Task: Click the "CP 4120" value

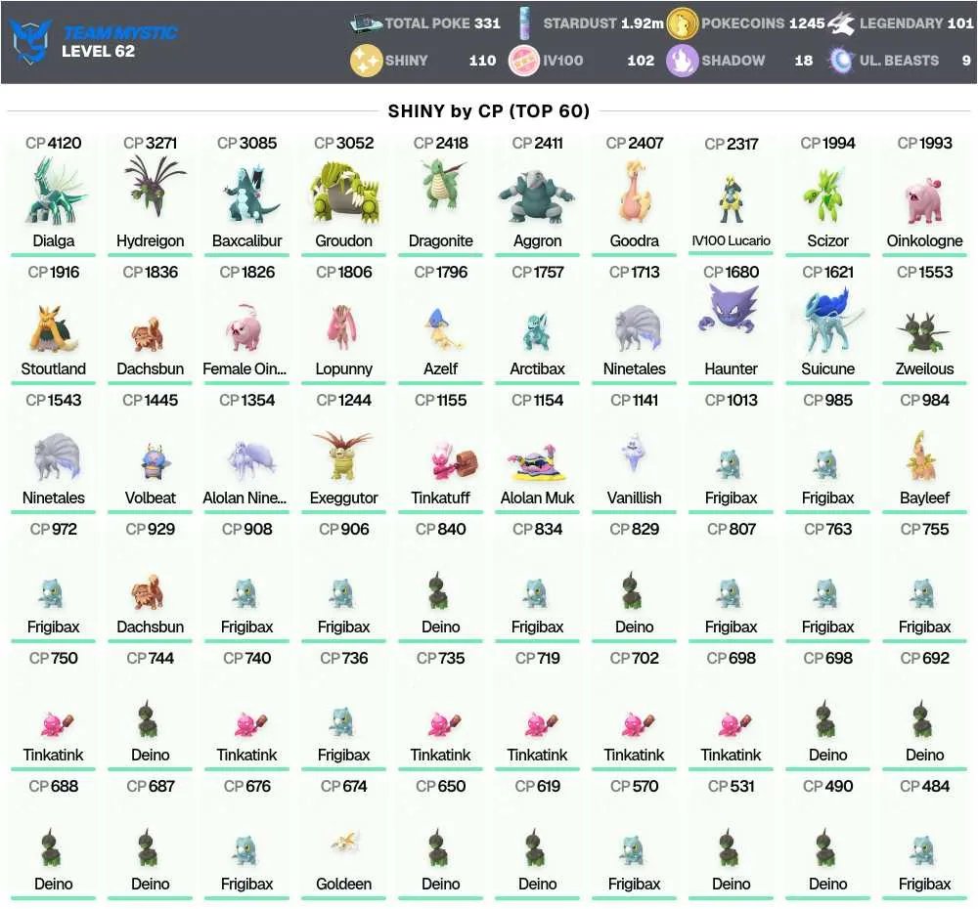Action: click(x=54, y=143)
